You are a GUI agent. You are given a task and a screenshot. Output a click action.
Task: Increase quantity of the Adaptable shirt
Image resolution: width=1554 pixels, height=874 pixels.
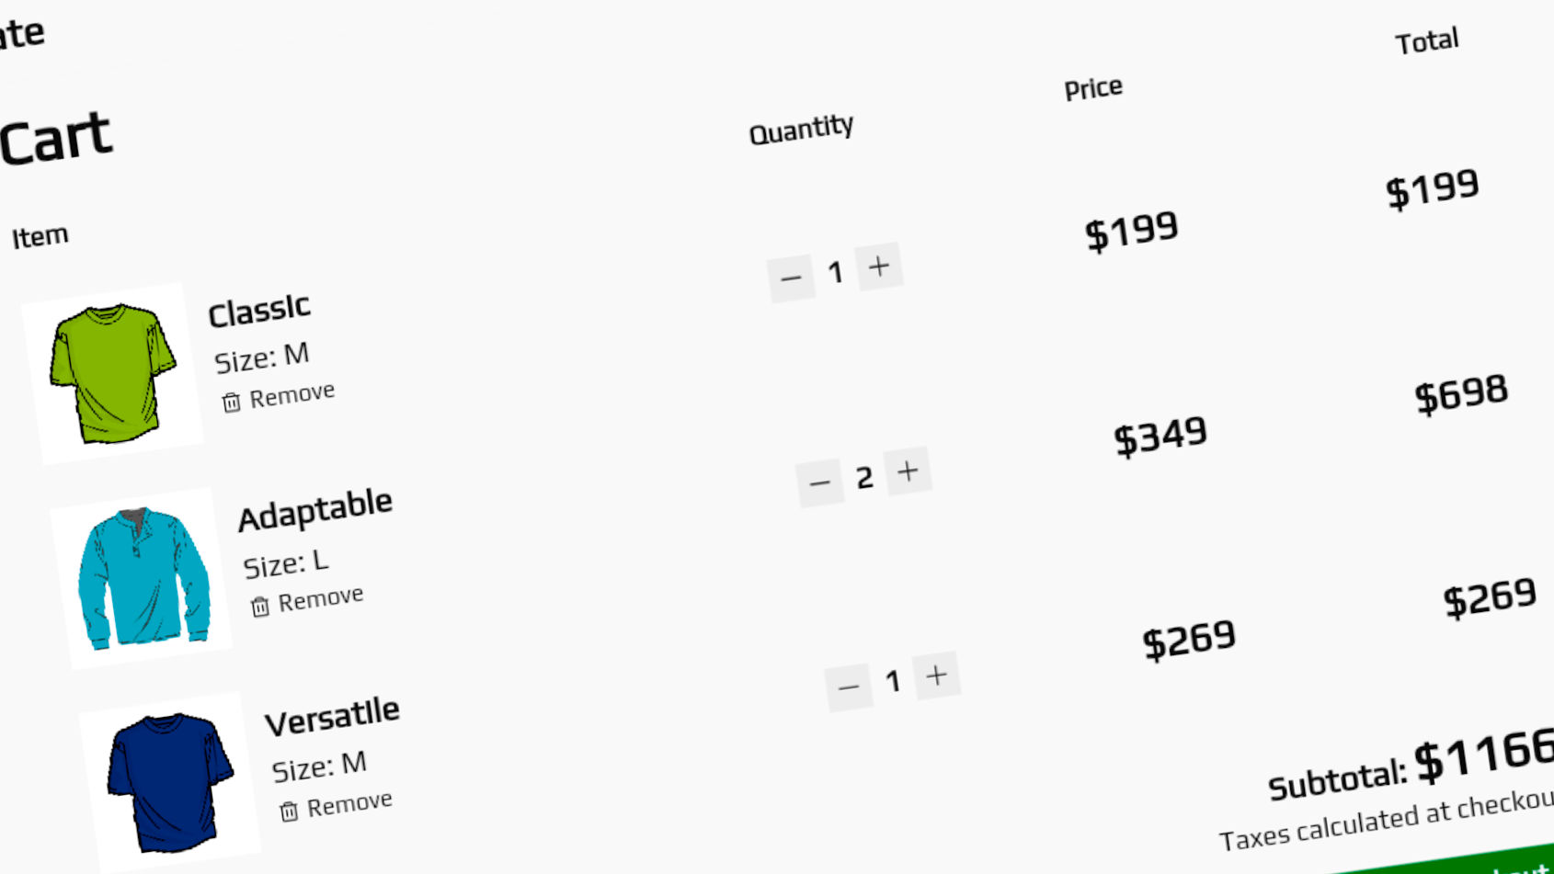click(908, 471)
